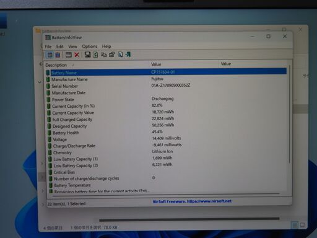Image resolution: width=317 pixels, height=238 pixels.
Task: Click the first Value column header
Action: [x=184, y=64]
